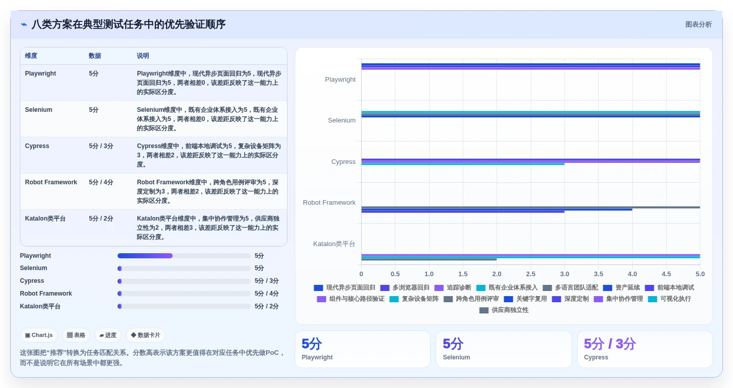Click the 表格 tag chip

(x=76, y=335)
